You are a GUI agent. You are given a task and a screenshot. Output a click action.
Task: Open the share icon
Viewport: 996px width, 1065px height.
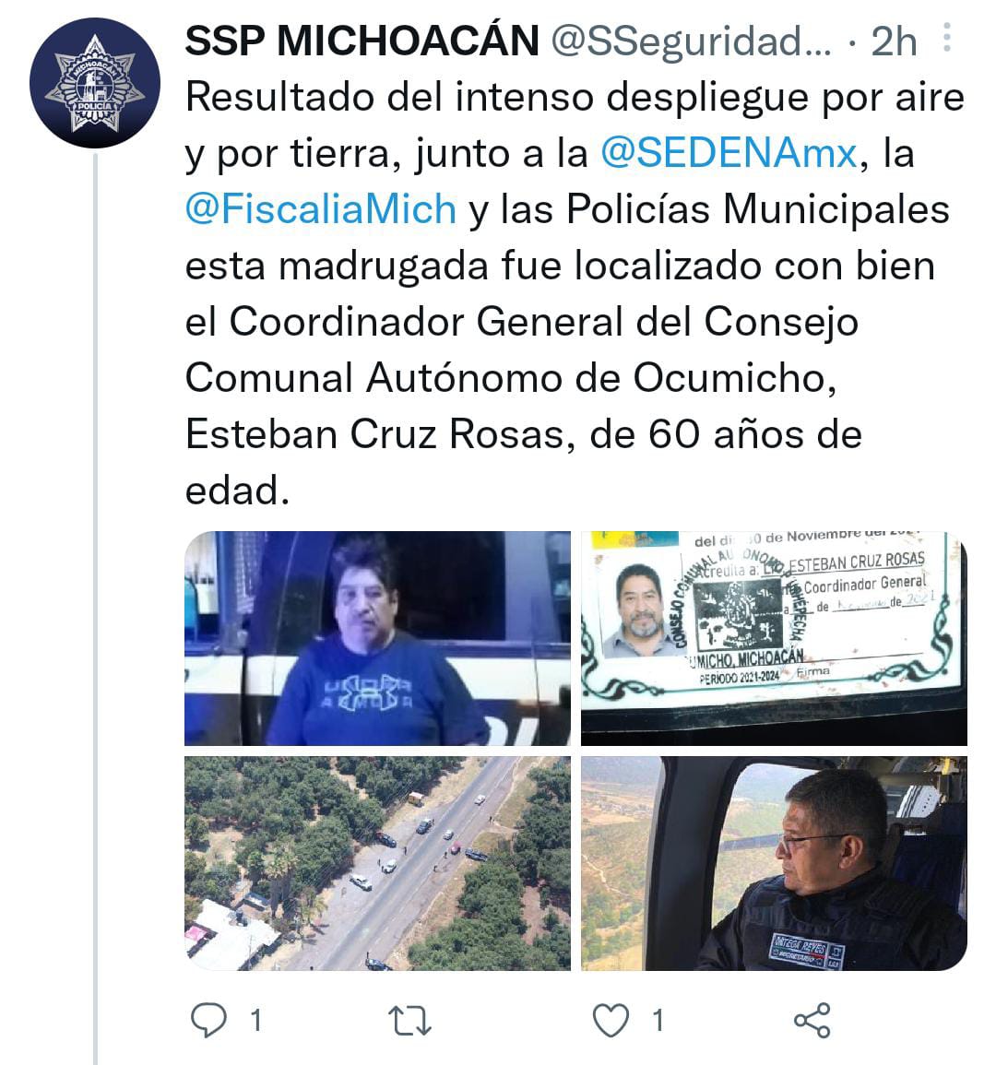[x=812, y=1020]
